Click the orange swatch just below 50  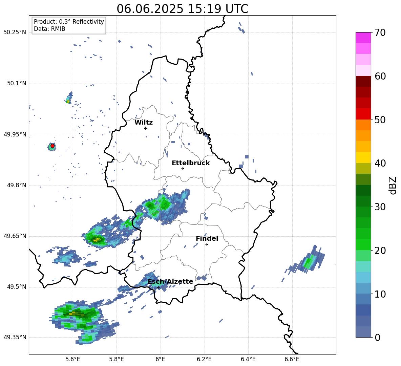363,125
